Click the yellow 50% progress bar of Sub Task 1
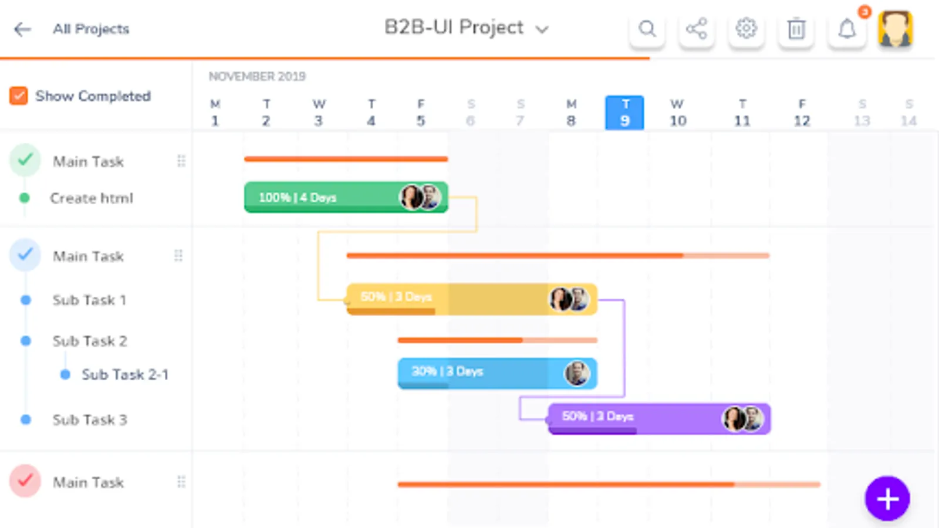The width and height of the screenshot is (939, 528). [472, 299]
